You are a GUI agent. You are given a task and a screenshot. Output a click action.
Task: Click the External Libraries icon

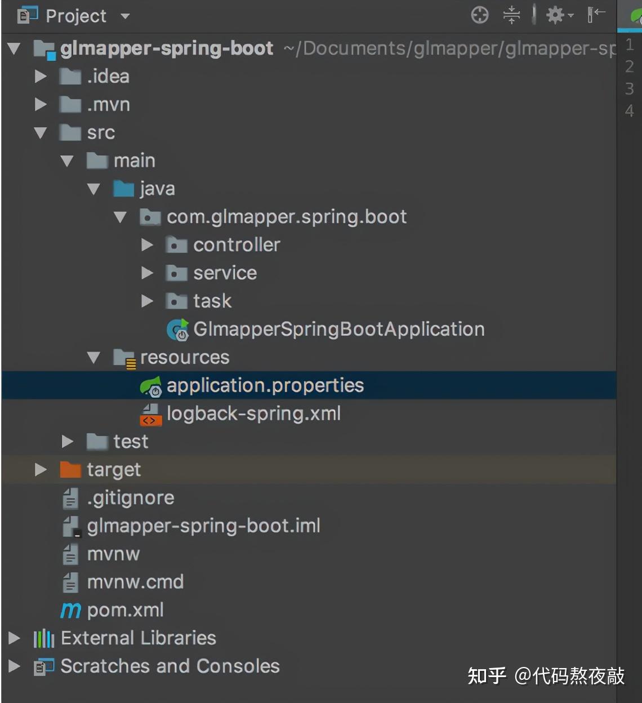[x=44, y=638]
